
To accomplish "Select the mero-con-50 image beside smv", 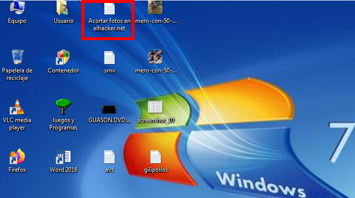I will point(155,57).
